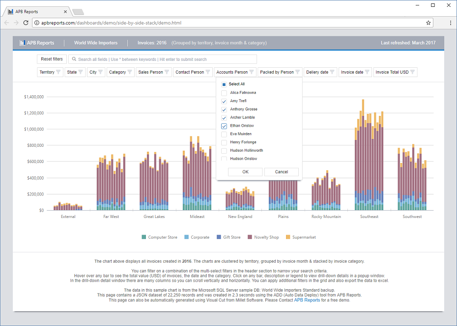Screen dimensions: 457x326
Task: Click the Invoices: 2016 header text
Action: click(x=152, y=43)
